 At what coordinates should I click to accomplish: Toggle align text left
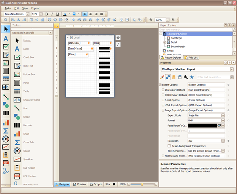click(85, 14)
